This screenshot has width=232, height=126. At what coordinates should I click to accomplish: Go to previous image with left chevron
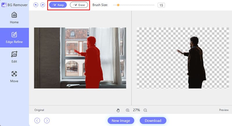tap(37, 121)
